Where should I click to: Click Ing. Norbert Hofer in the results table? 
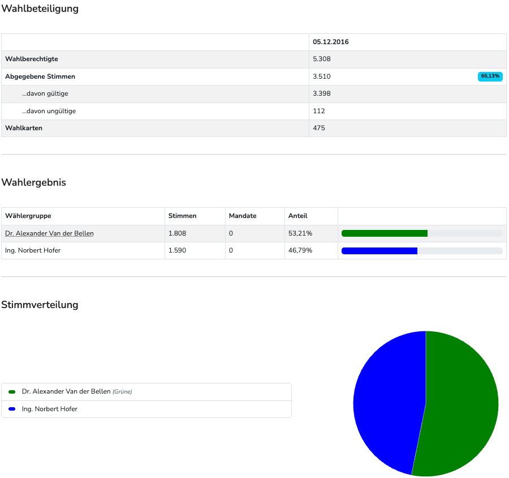(33, 250)
